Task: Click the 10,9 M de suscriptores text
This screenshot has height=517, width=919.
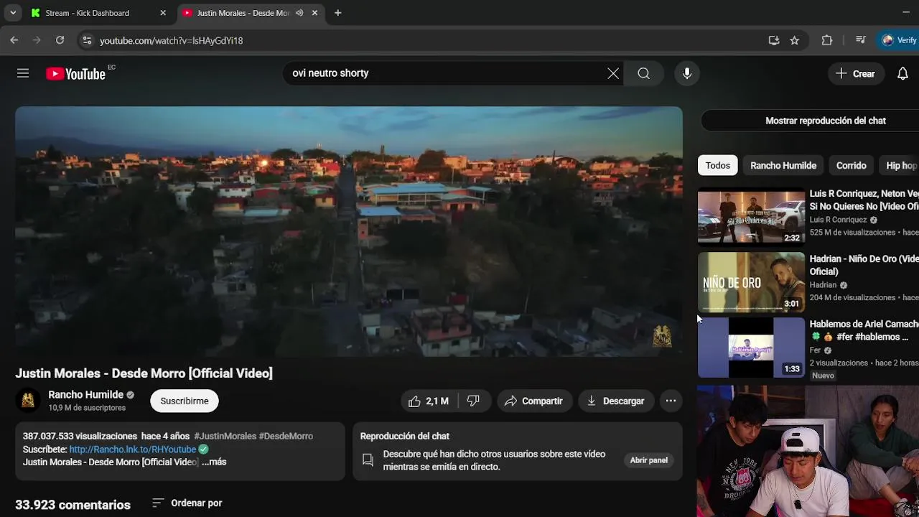Action: (87, 408)
